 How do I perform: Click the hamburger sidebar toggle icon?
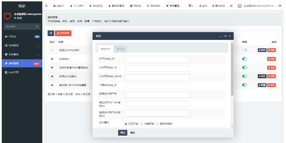click(47, 6)
